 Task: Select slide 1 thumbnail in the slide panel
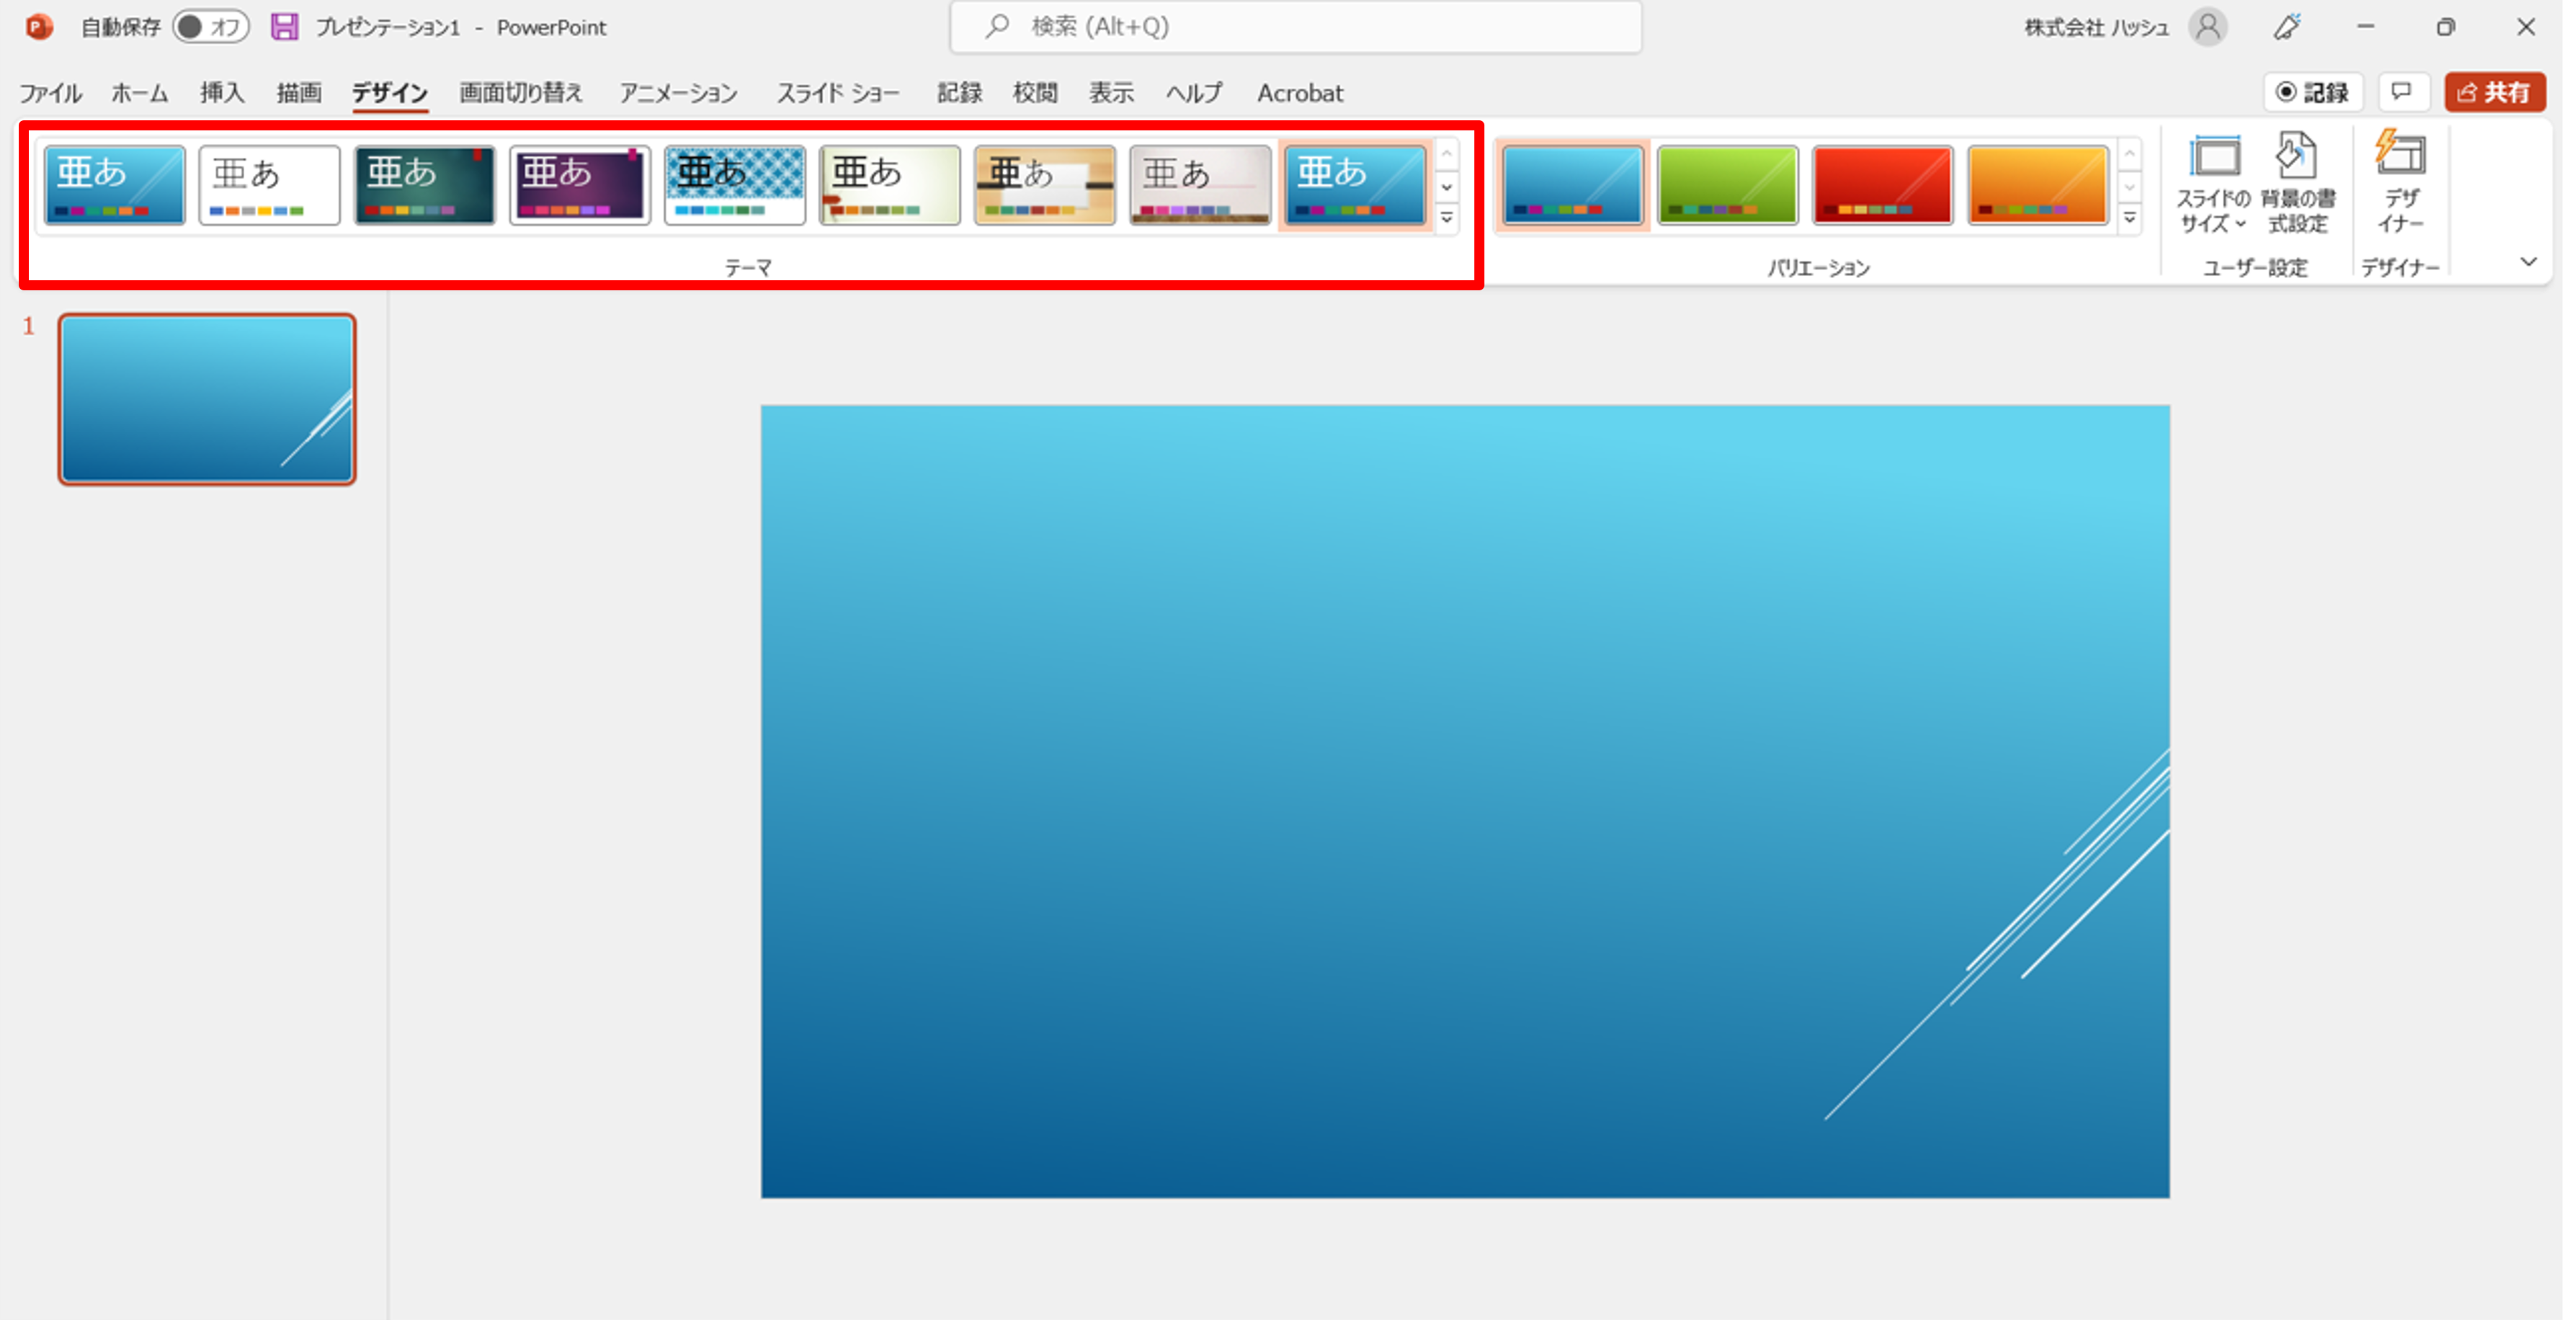pyautogui.click(x=207, y=399)
